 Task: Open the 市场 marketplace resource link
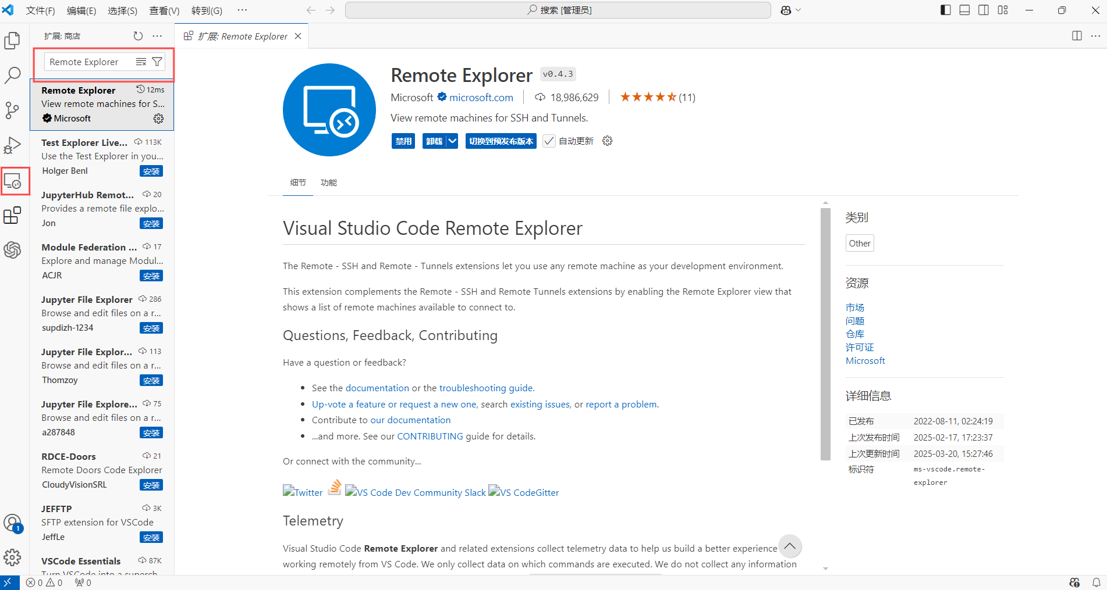coord(855,307)
